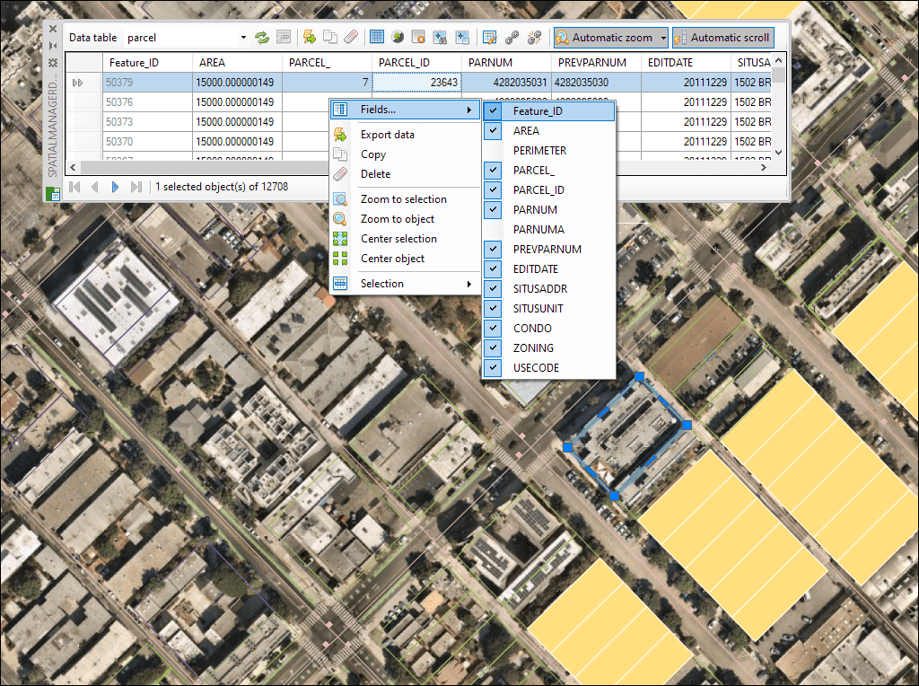Click the AREA column header
This screenshot has width=919, height=686.
click(237, 63)
